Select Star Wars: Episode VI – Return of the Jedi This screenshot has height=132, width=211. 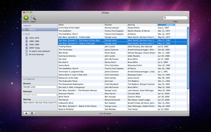point(122,43)
